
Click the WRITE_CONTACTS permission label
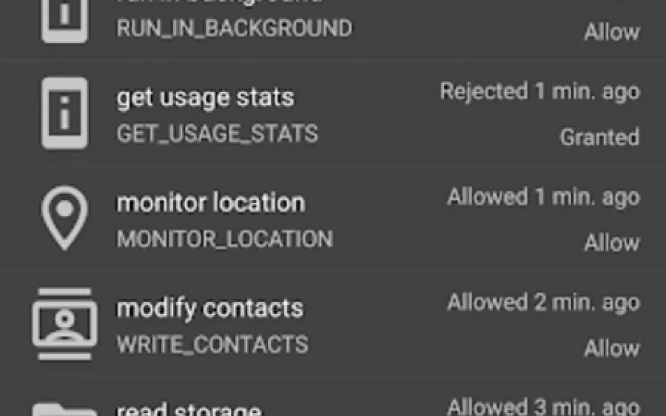212,345
